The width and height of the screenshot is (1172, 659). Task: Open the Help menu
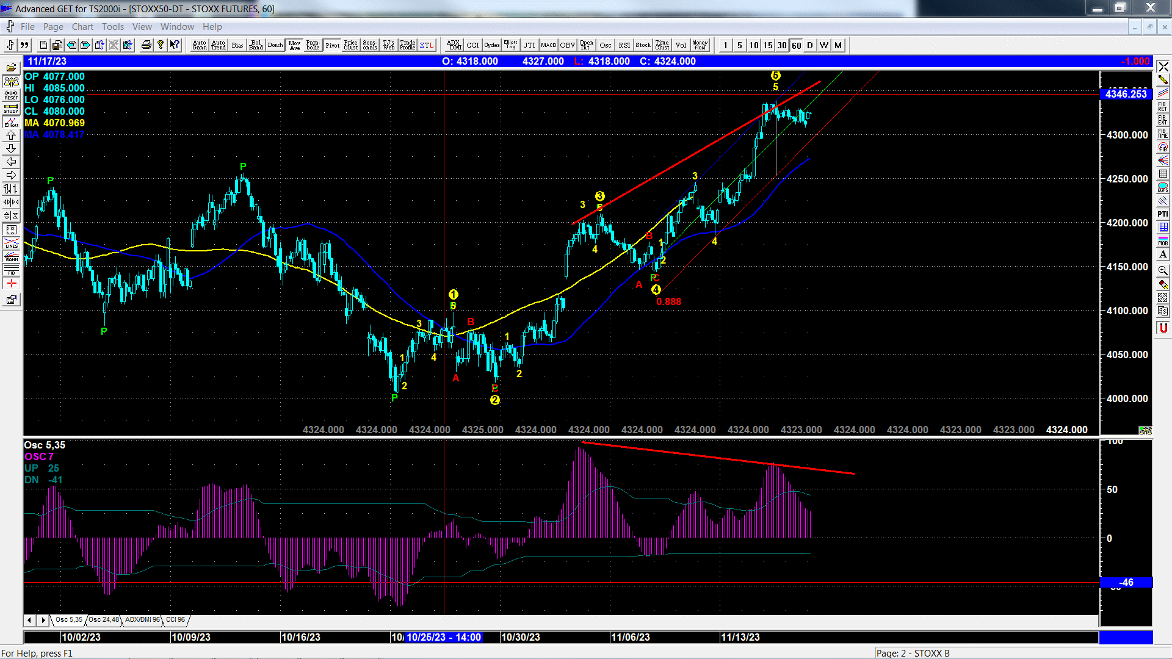(212, 27)
